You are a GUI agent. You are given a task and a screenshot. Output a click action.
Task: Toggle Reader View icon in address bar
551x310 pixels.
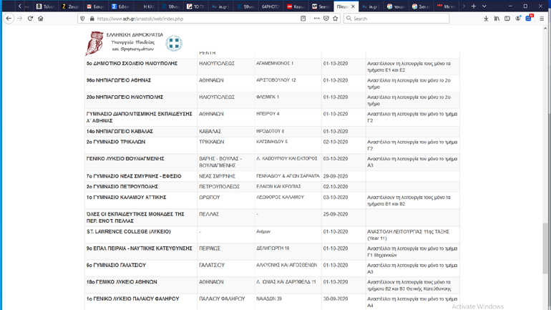pyautogui.click(x=303, y=19)
